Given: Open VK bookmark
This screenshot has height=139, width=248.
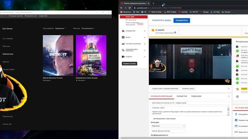Looking at the screenshot, I should click(x=144, y=12).
